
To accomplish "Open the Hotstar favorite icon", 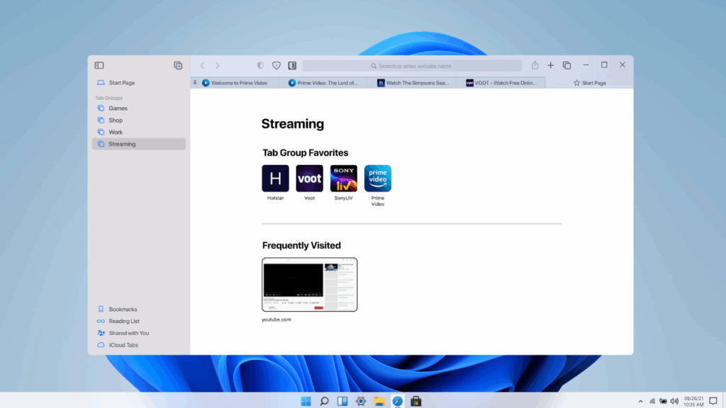I will coord(275,178).
